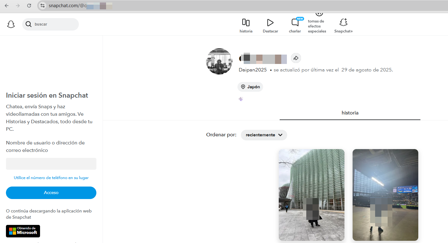
Task: Open the historia (stories) icon in top navigation
Action: (246, 22)
